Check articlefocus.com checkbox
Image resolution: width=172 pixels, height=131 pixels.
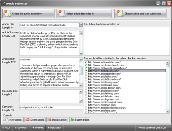tap(86, 91)
